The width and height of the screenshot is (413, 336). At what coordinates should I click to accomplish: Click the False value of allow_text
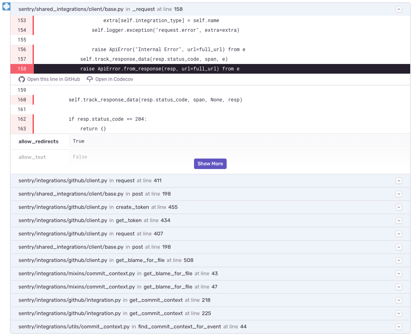[80, 157]
